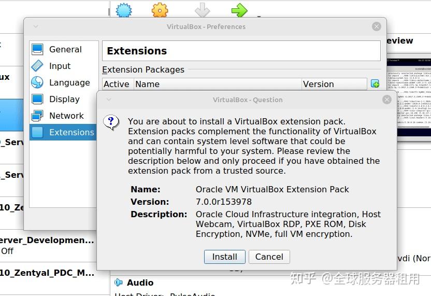The image size is (431, 296).
Task: Click the Display screen icon
Action: point(37,99)
